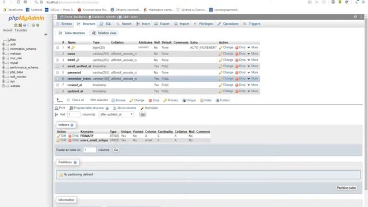Change the remember_token column
Image resolution: width=368 pixels, height=207 pixels.
click(x=226, y=79)
